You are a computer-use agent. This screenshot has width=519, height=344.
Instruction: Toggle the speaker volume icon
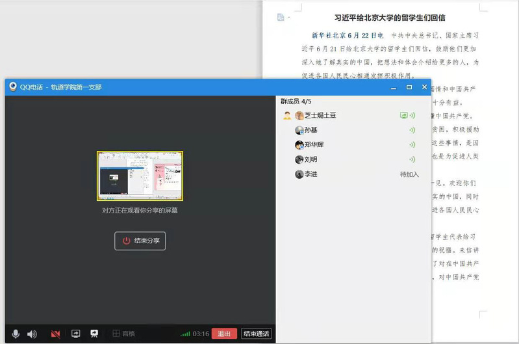32,334
